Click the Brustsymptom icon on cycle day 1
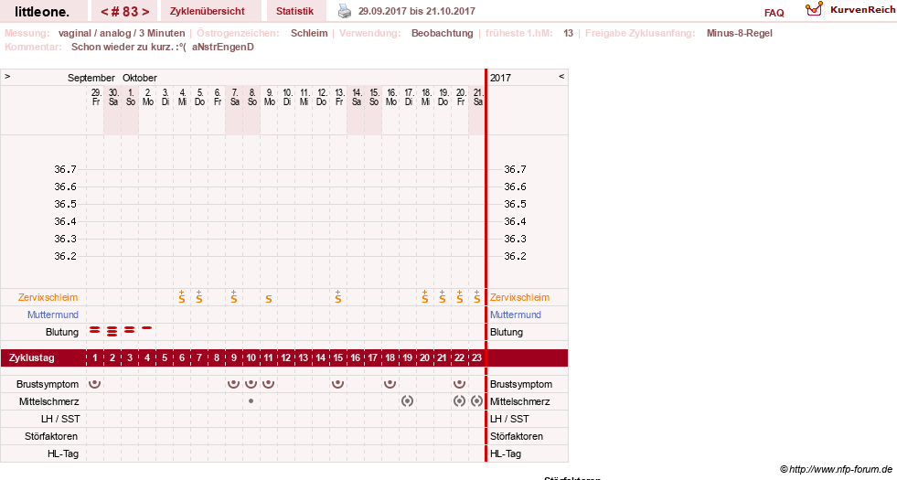The width and height of the screenshot is (897, 480). [x=95, y=383]
